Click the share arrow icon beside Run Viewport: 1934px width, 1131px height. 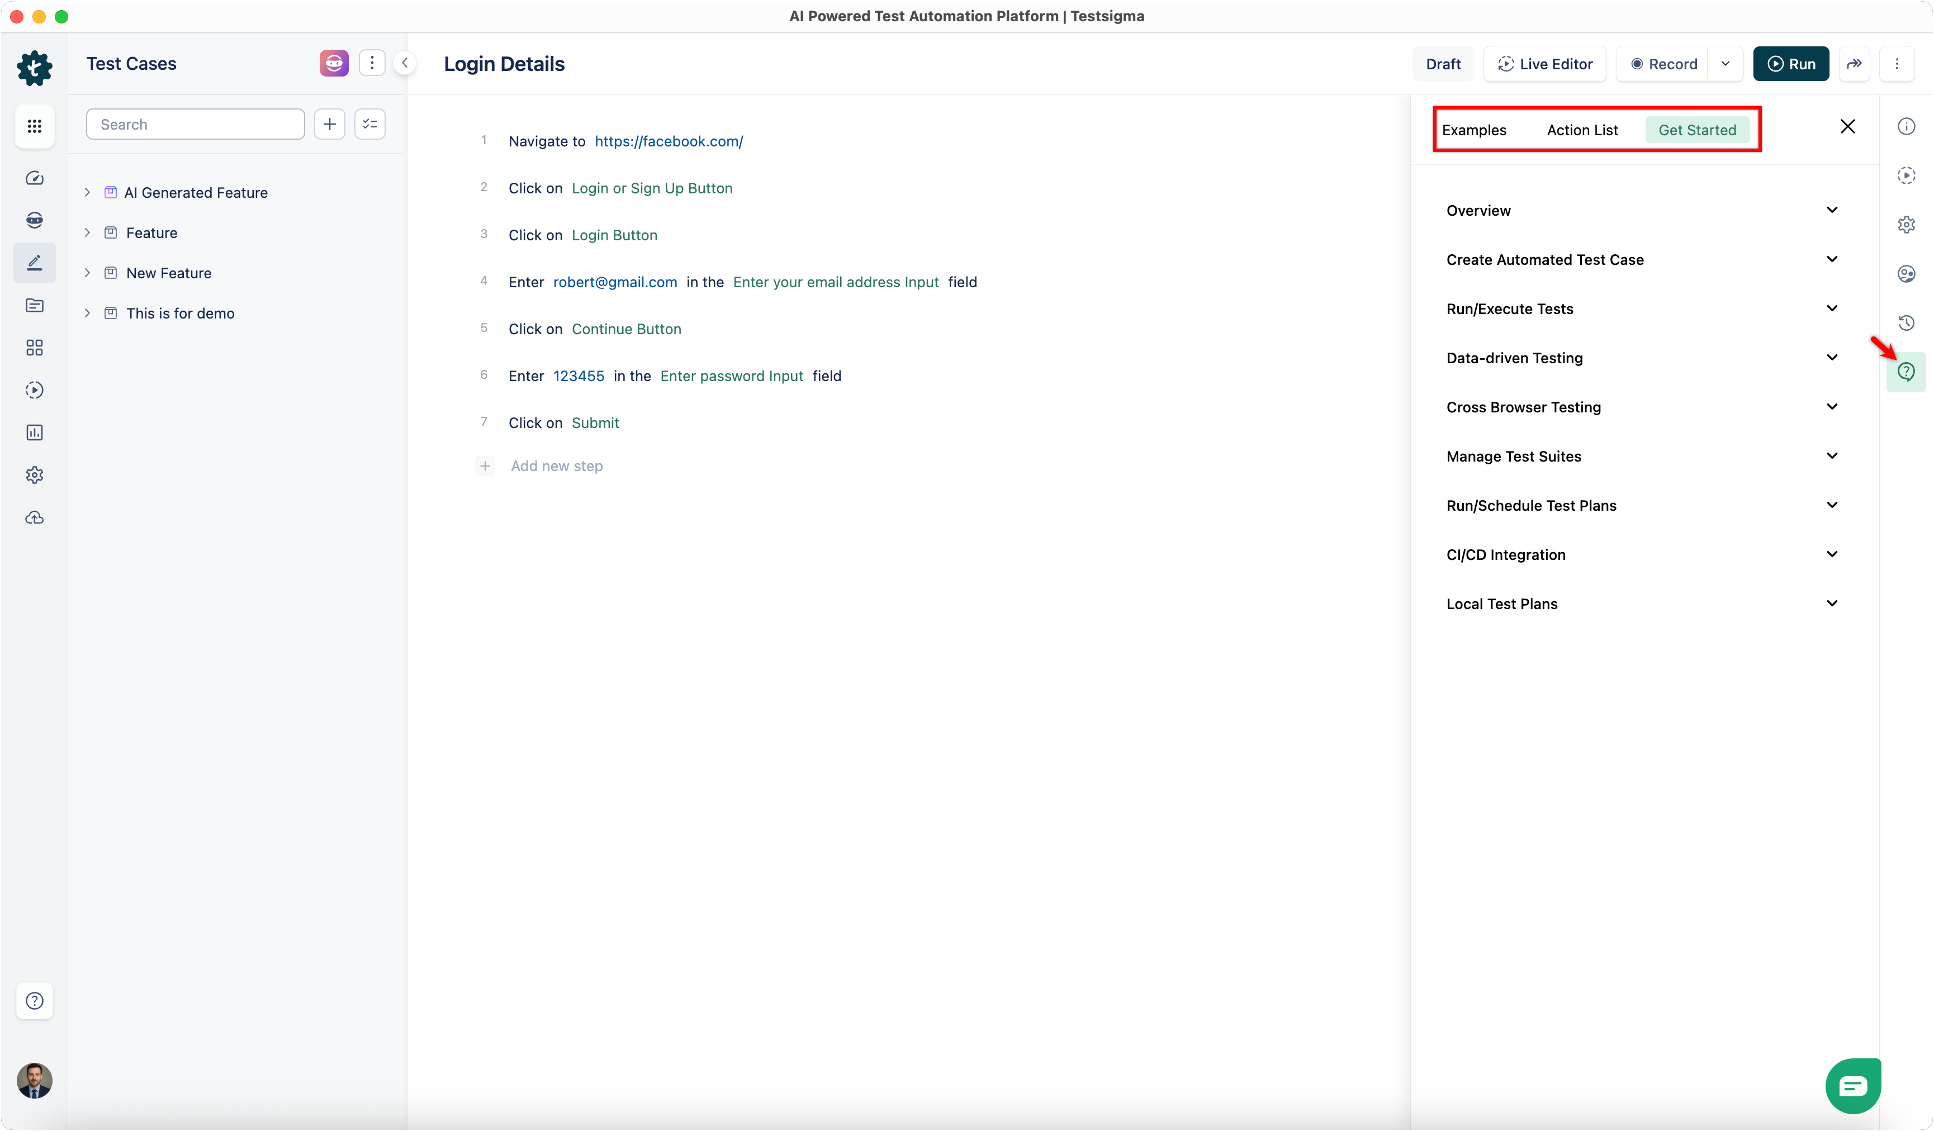(x=1854, y=64)
